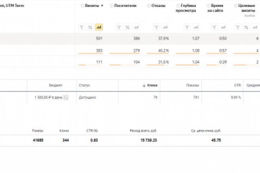Click the budget chart icon next to 1 500,00 ₽
The height and width of the screenshot is (173, 260).
[66, 97]
